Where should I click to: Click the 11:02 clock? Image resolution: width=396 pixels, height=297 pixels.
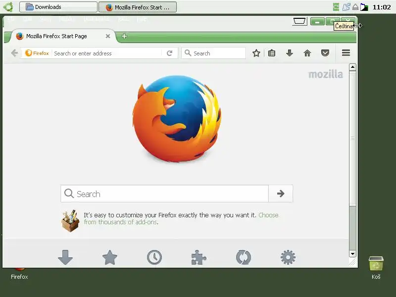pos(382,7)
